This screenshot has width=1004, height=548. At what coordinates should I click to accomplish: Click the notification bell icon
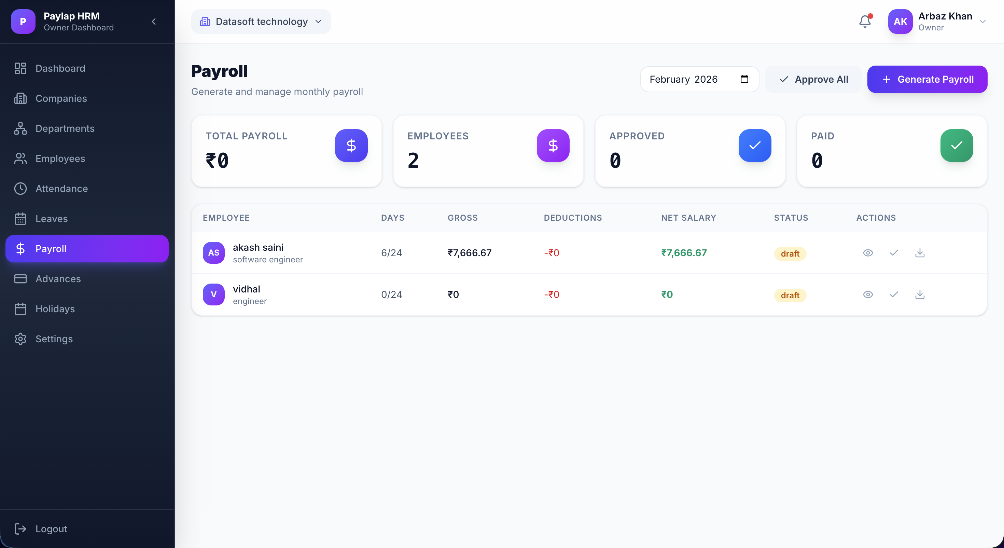point(865,22)
